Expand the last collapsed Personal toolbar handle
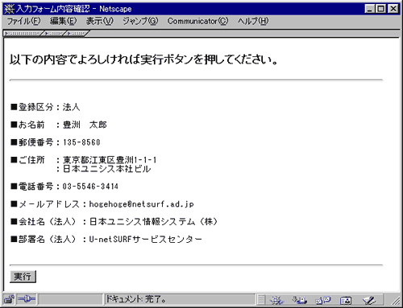This screenshot has width=403, height=308. tap(77, 34)
